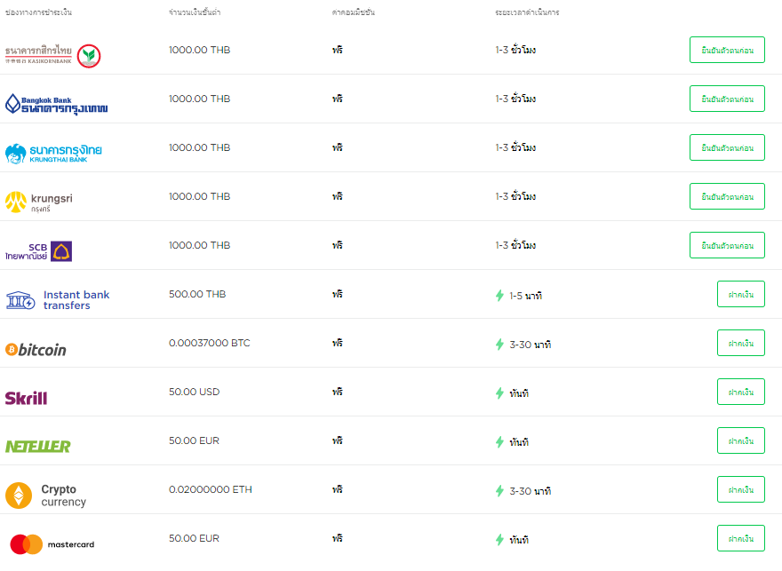
Task: Click deposit button for Skrill
Action: click(x=740, y=392)
